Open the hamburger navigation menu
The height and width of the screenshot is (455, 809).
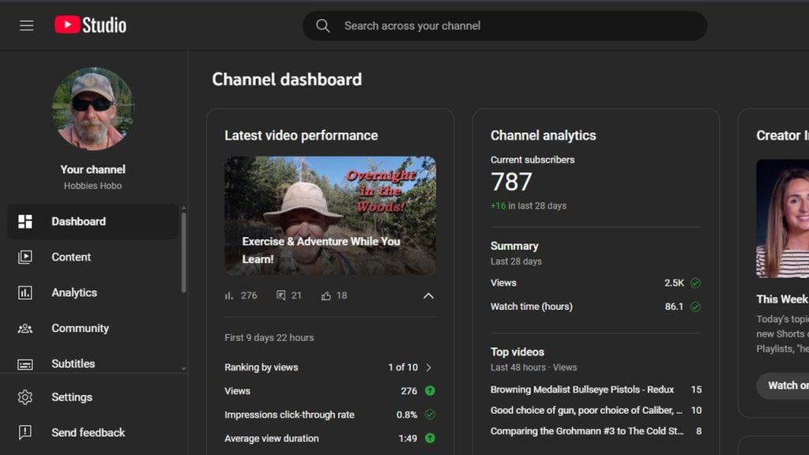click(x=27, y=25)
